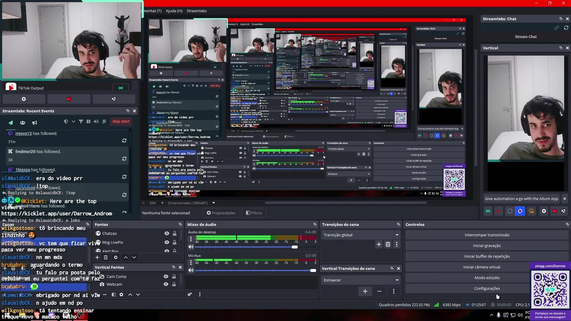Add a vertical scene transition with plus
Image resolution: width=571 pixels, height=321 pixels.
(365, 291)
